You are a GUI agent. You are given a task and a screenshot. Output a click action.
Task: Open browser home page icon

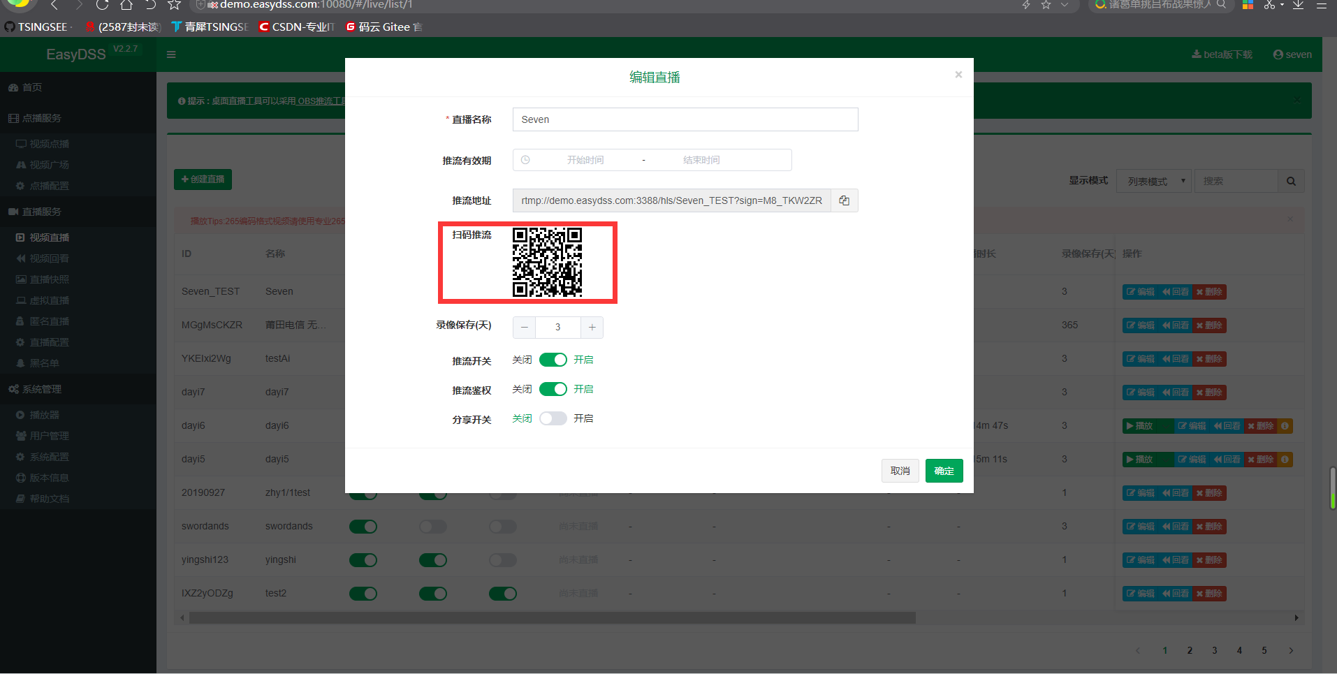(126, 4)
